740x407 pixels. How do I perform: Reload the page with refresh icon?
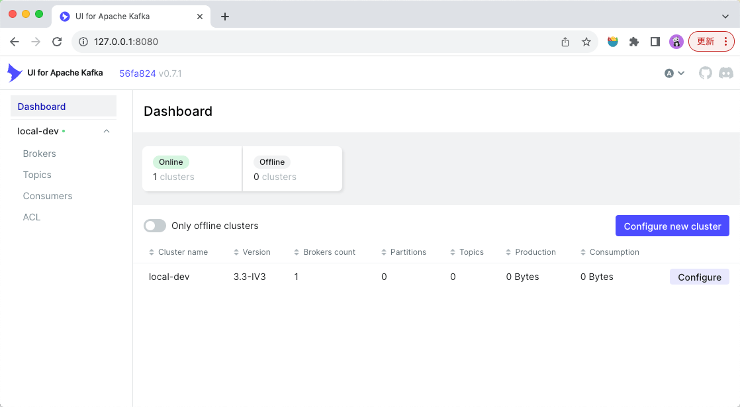pos(57,42)
